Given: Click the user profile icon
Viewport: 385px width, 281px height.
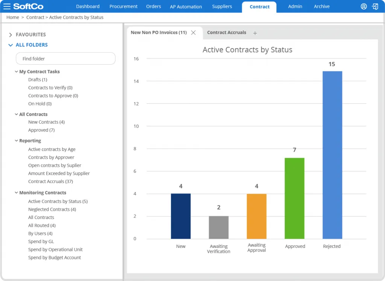Looking at the screenshot, I should coord(364,6).
